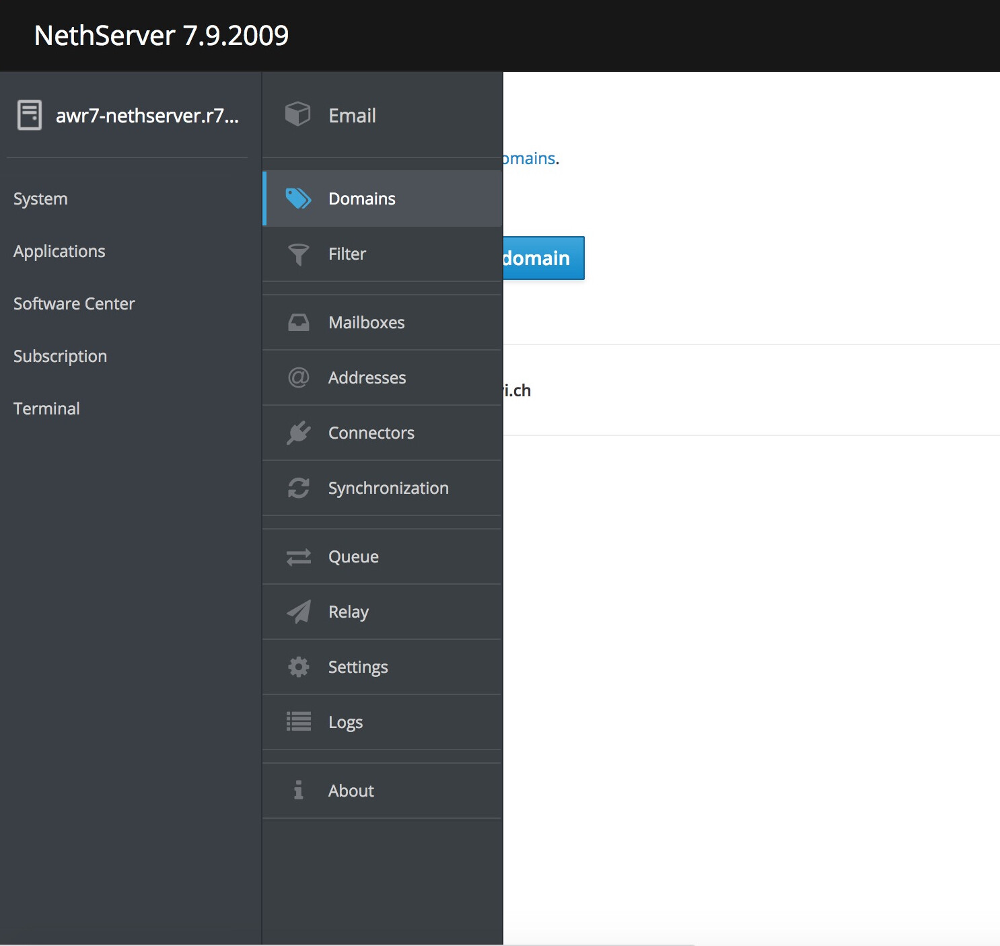The height and width of the screenshot is (946, 1000).
Task: Click the Email application header
Action: (x=351, y=116)
